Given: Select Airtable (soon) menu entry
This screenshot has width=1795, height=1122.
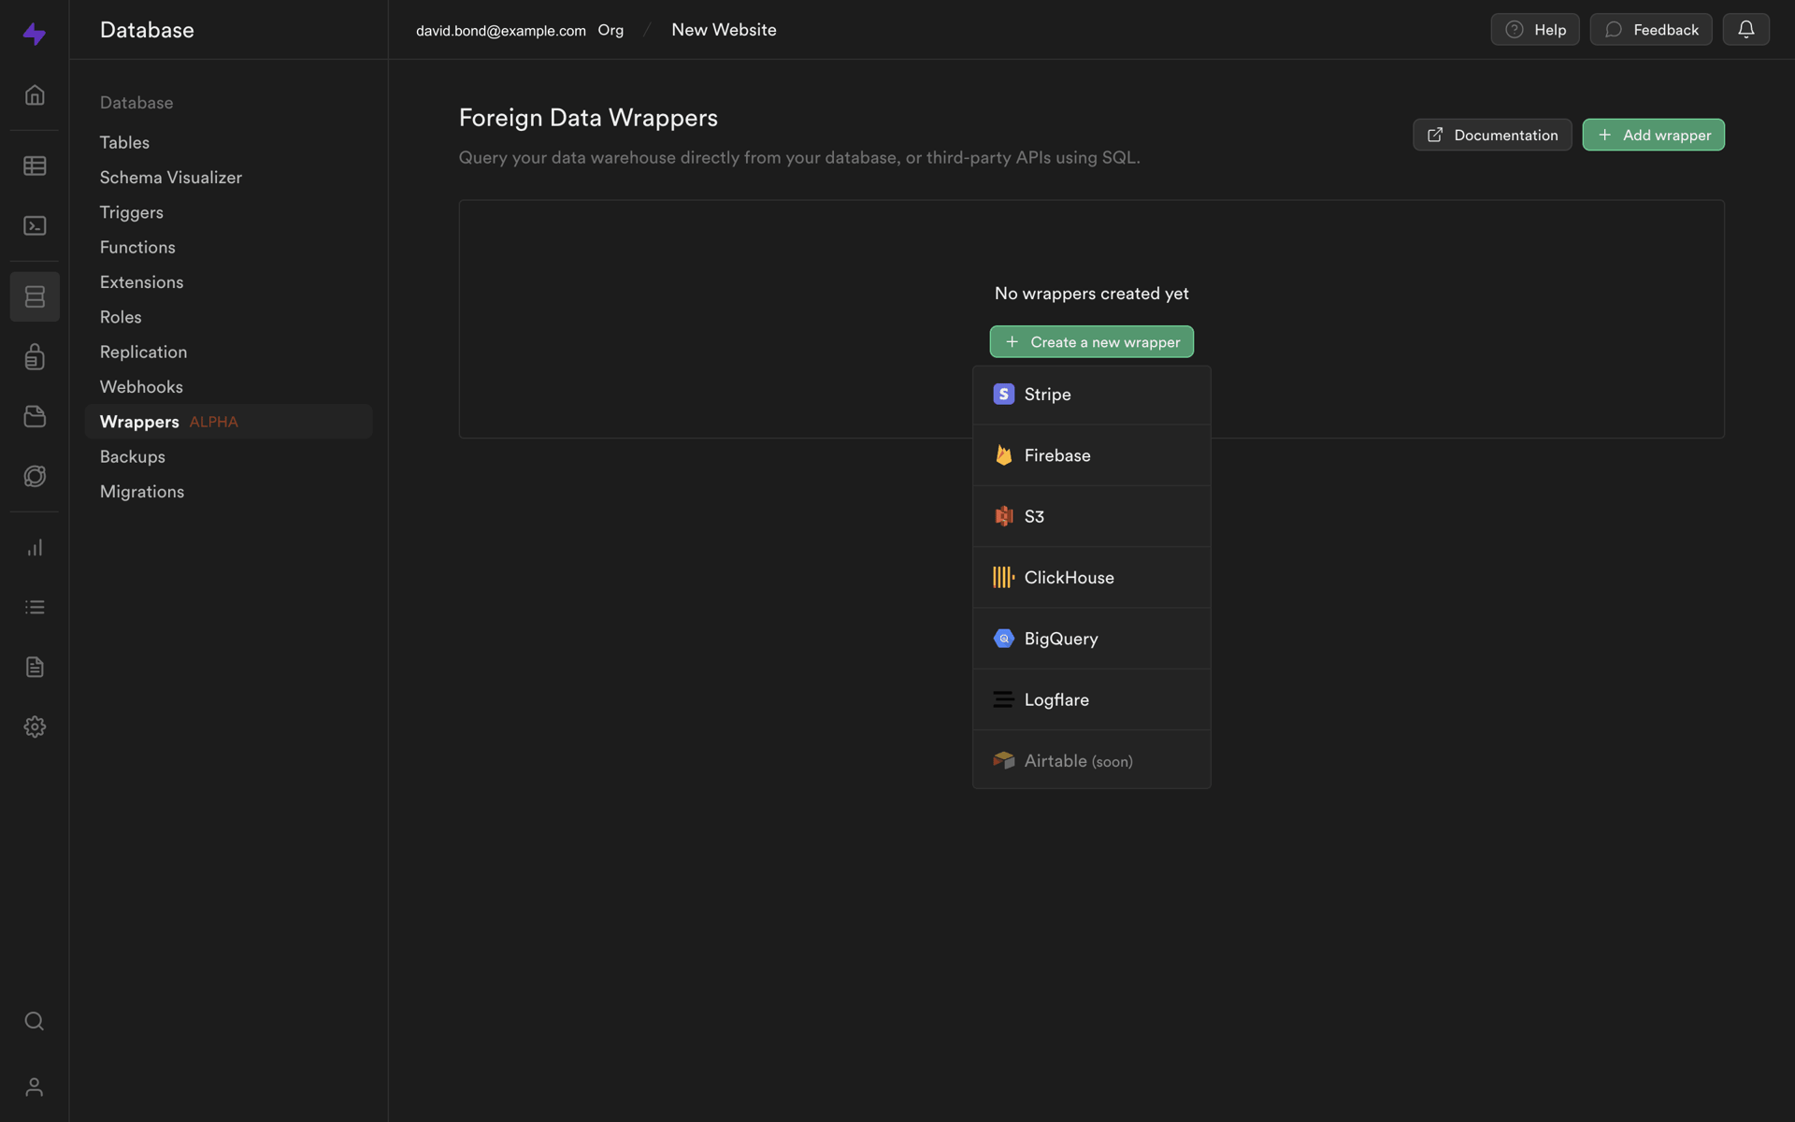Looking at the screenshot, I should 1091,760.
